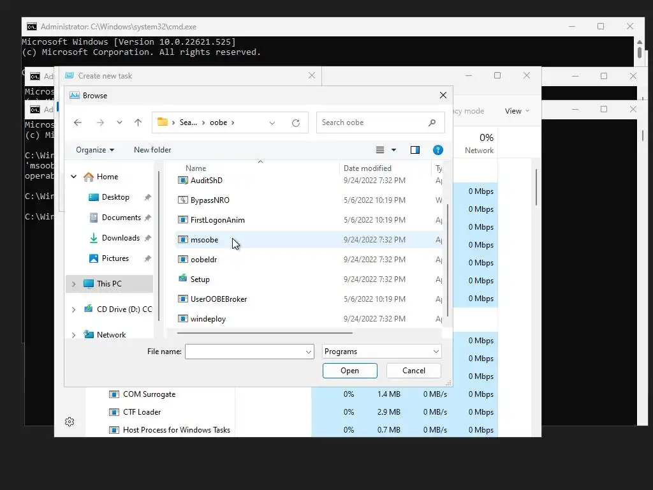
Task: Select the Setup installer icon
Action: tap(182, 278)
